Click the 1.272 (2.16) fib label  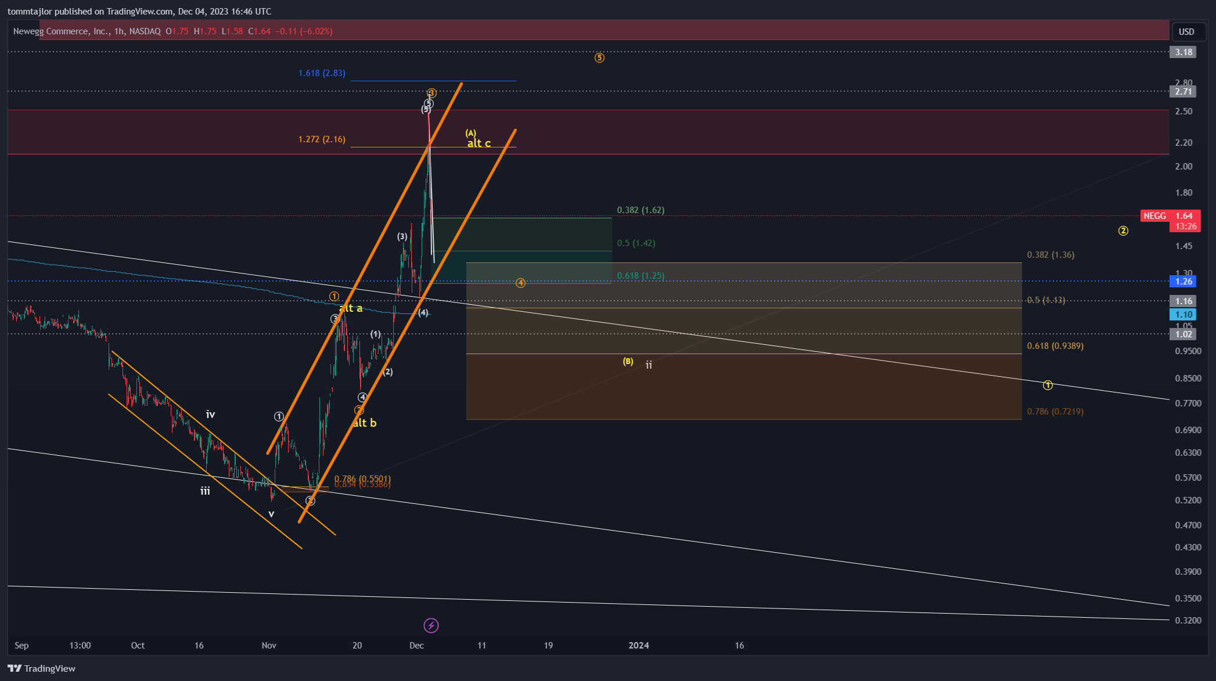(x=322, y=139)
